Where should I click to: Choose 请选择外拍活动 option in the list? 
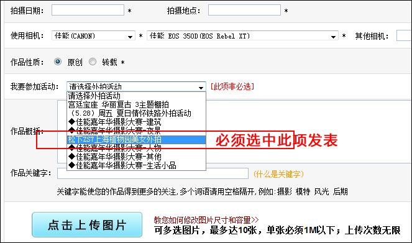pos(136,96)
